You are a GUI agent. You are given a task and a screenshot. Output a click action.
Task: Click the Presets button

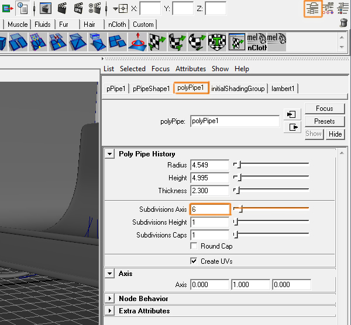[324, 121]
